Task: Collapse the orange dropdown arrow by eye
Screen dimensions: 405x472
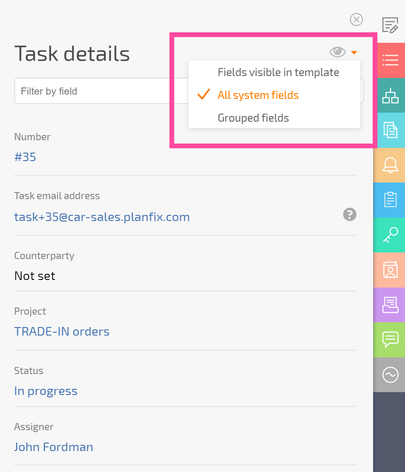Action: [354, 53]
